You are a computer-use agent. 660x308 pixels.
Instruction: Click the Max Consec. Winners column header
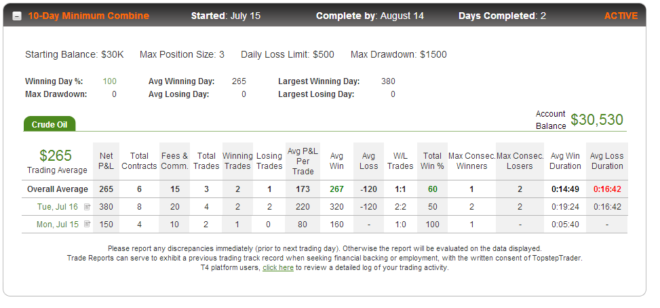472,161
